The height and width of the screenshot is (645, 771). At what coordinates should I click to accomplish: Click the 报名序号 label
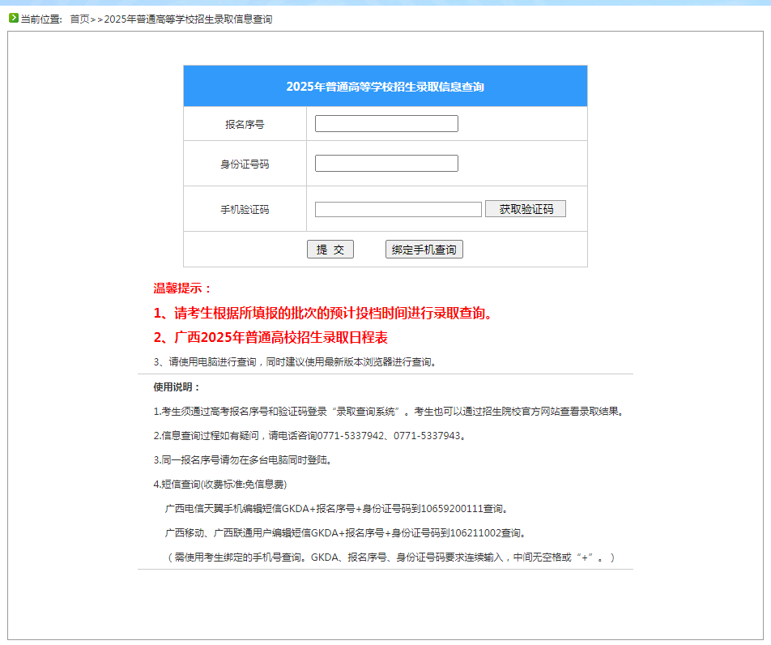click(x=245, y=125)
